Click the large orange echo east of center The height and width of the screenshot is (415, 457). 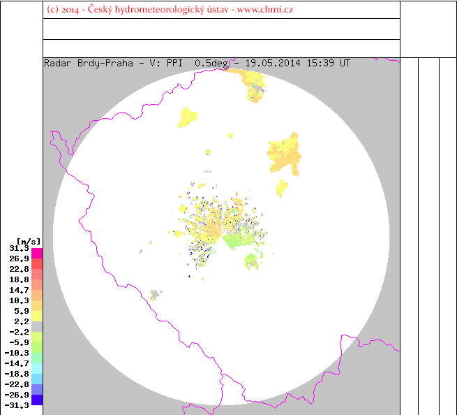[285, 154]
